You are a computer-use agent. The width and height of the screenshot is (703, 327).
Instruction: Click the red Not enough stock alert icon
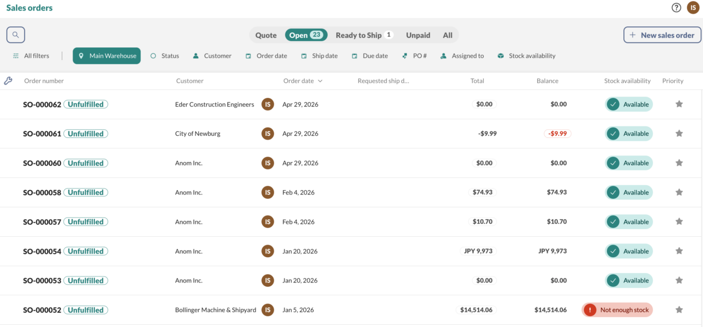590,310
